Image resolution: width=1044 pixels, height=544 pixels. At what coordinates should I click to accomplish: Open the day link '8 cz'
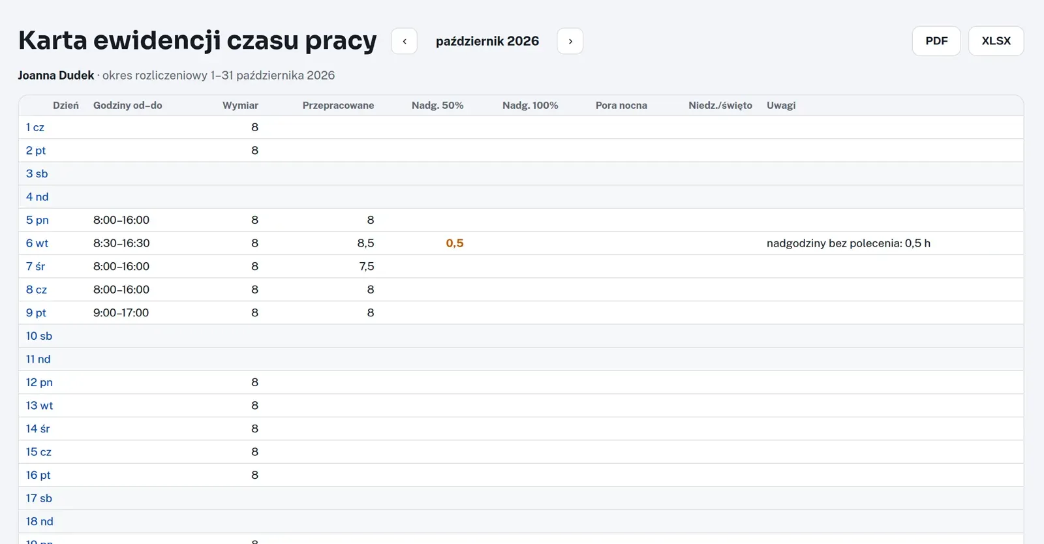[37, 290]
